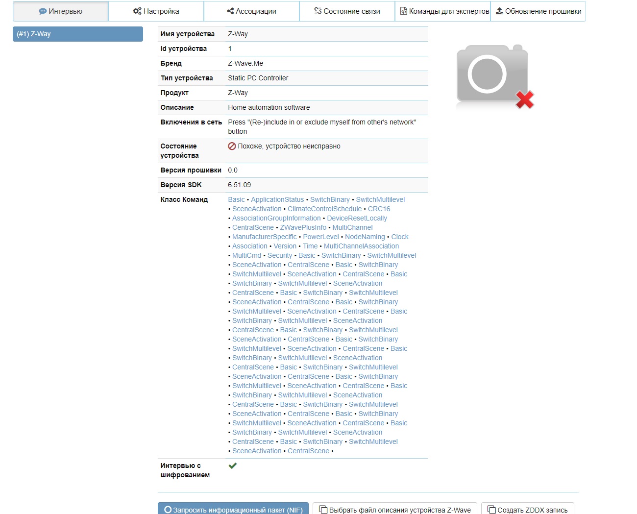Image resolution: width=637 pixels, height=514 pixels.
Task: Click the Security command class link
Action: 280,255
